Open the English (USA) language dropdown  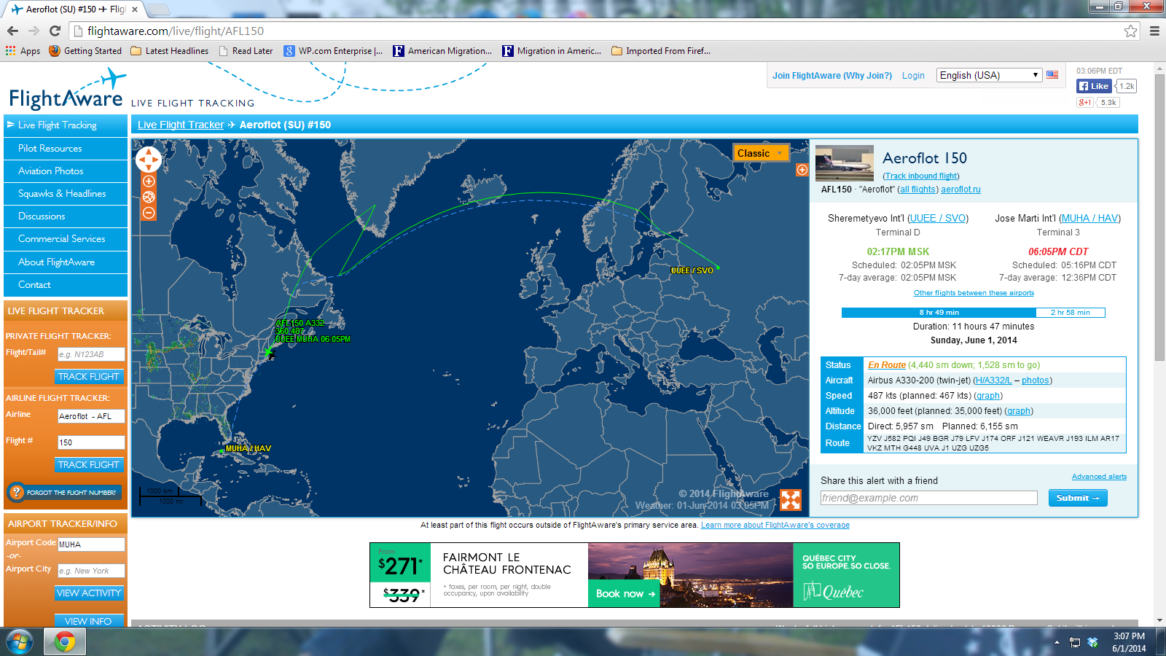click(988, 75)
